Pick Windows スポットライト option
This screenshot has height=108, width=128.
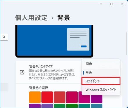click(x=101, y=90)
